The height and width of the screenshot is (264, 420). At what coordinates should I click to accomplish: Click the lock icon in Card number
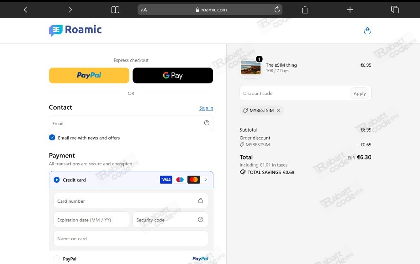coord(200,201)
